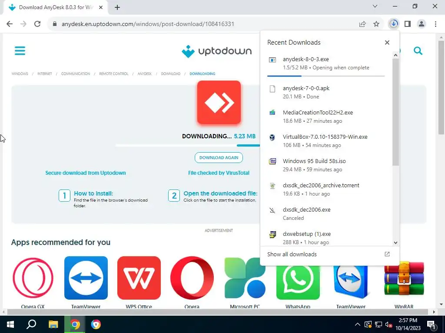
Task: Click the red AnyDesk app icon
Action: (x=219, y=102)
